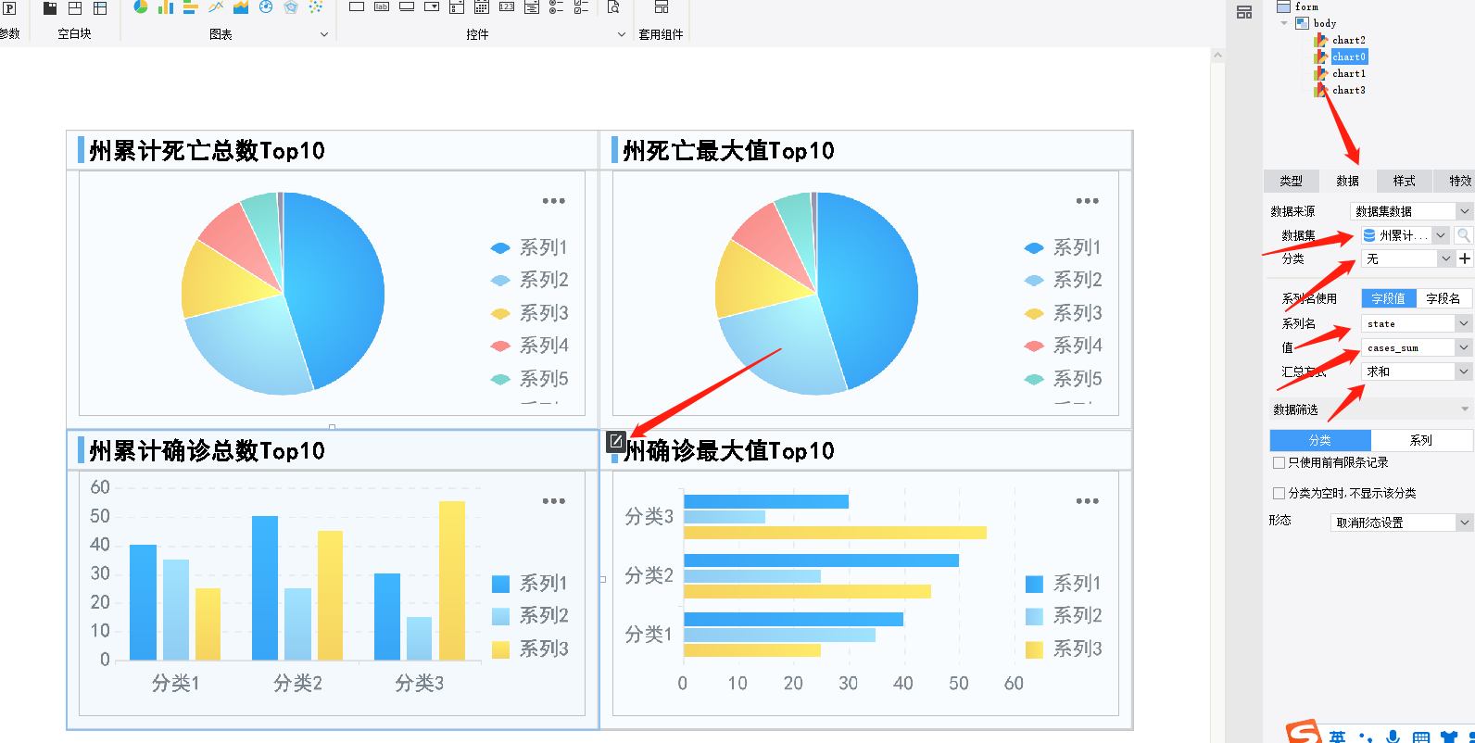Insert an area chart from toolbar
1475x743 pixels.
point(241,7)
